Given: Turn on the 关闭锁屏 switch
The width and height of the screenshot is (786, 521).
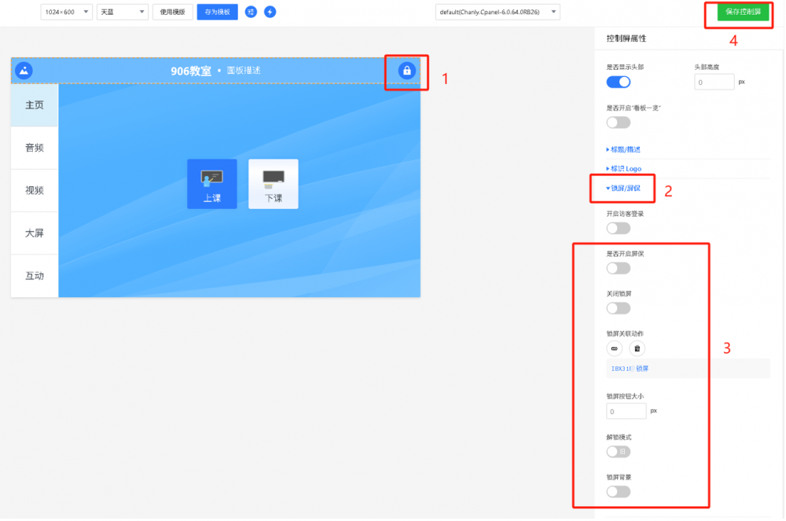Looking at the screenshot, I should (619, 308).
